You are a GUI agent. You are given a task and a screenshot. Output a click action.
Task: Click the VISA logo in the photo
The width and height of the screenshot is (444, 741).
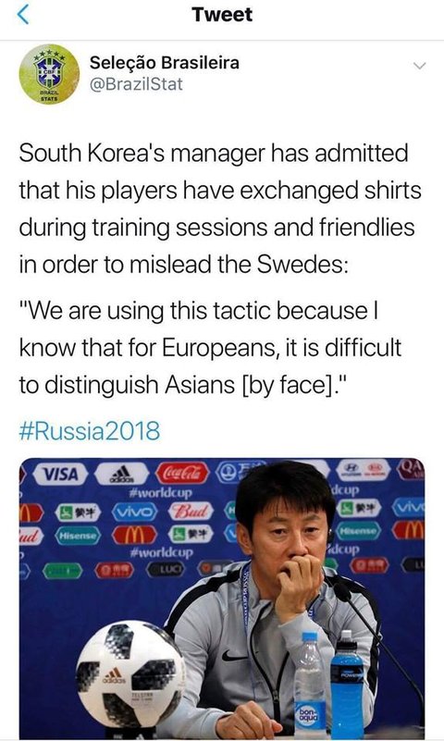(60, 474)
